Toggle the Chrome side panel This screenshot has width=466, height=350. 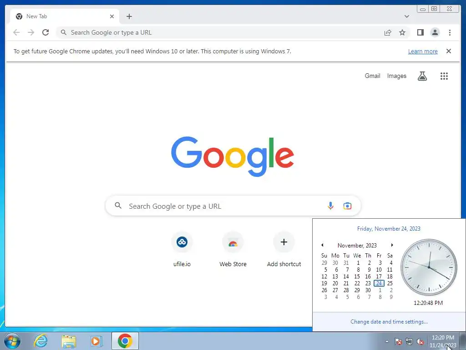pyautogui.click(x=420, y=32)
